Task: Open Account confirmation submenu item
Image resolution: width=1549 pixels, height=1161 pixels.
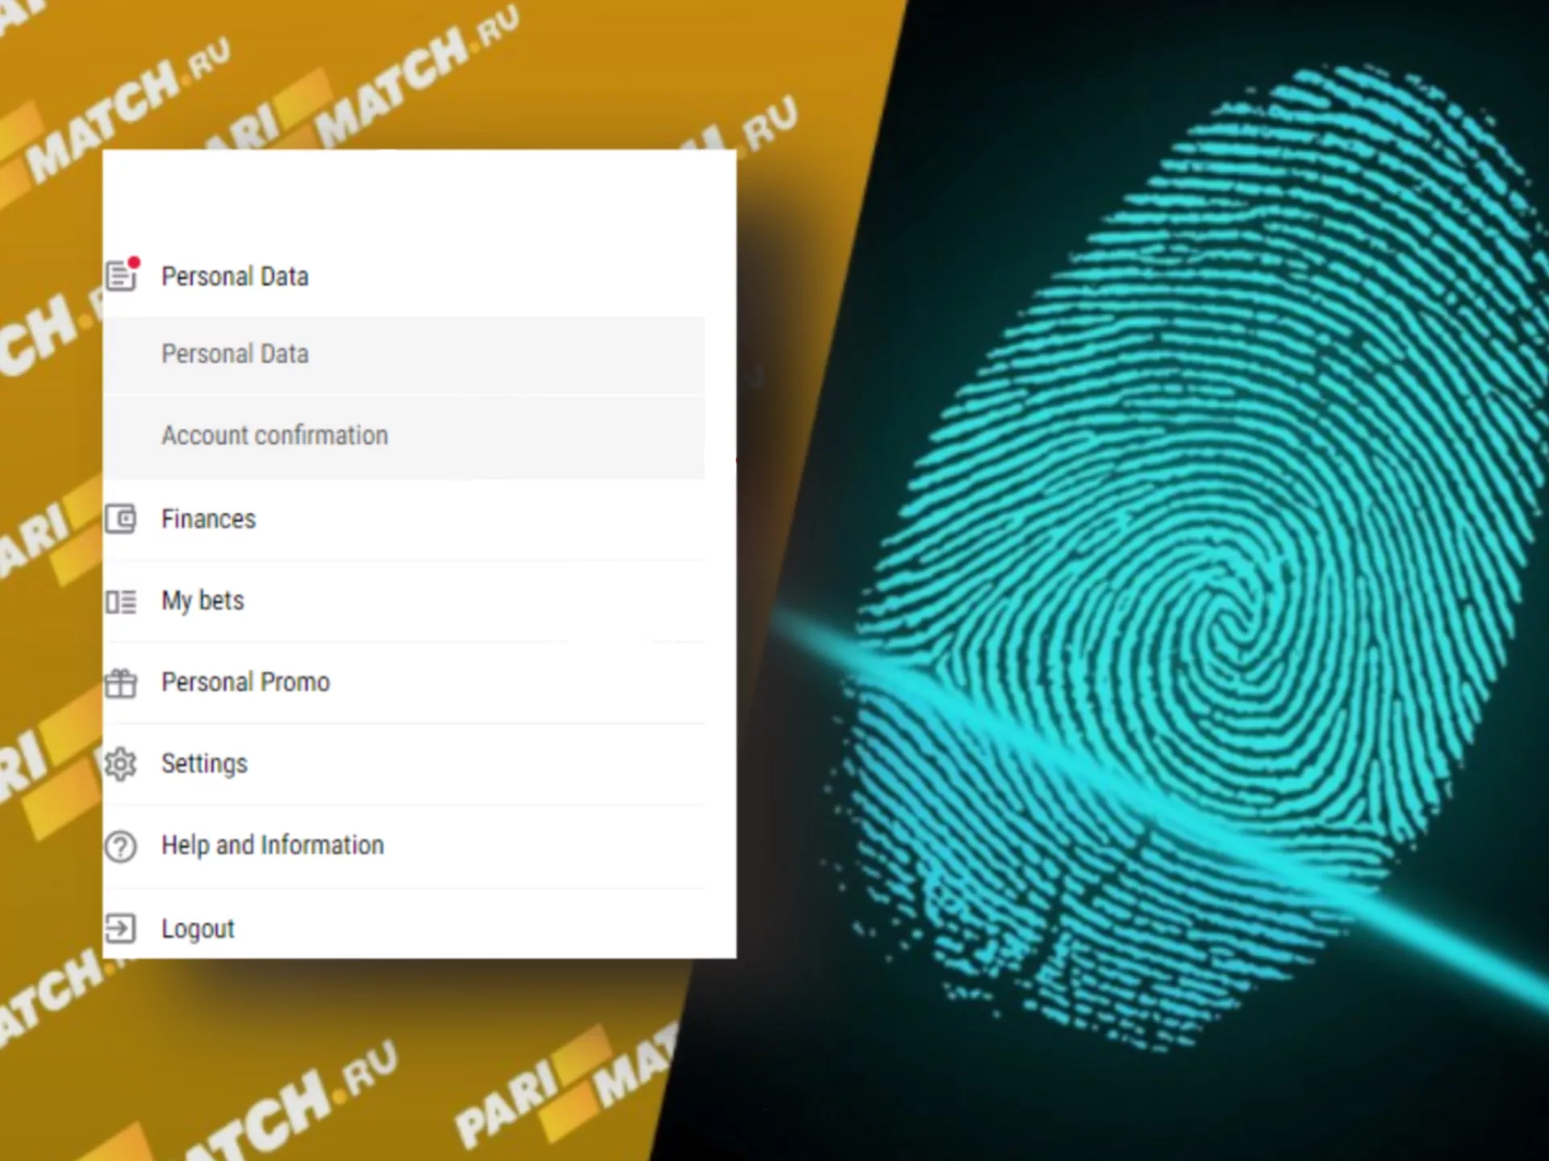Action: coord(404,436)
